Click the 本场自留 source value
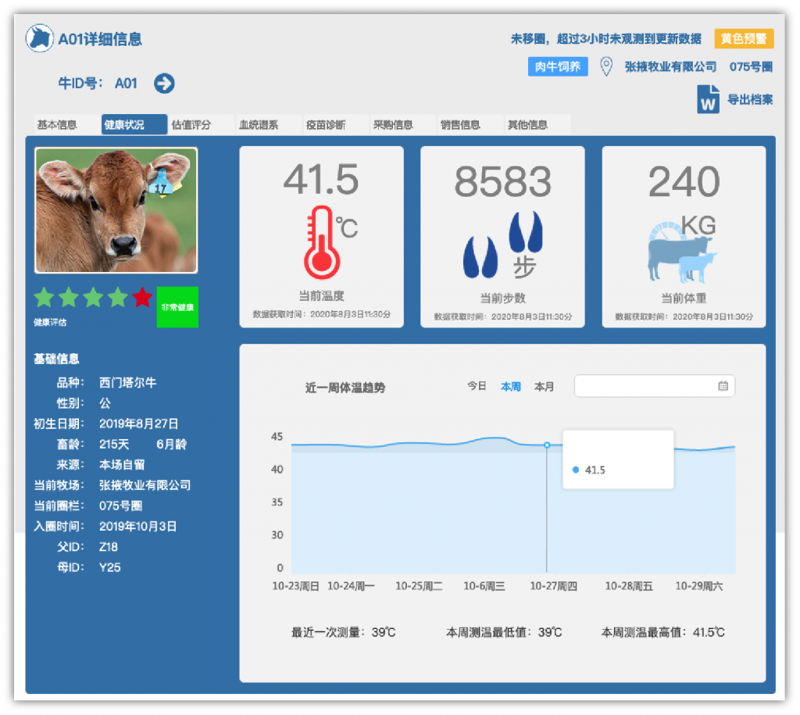 point(122,465)
